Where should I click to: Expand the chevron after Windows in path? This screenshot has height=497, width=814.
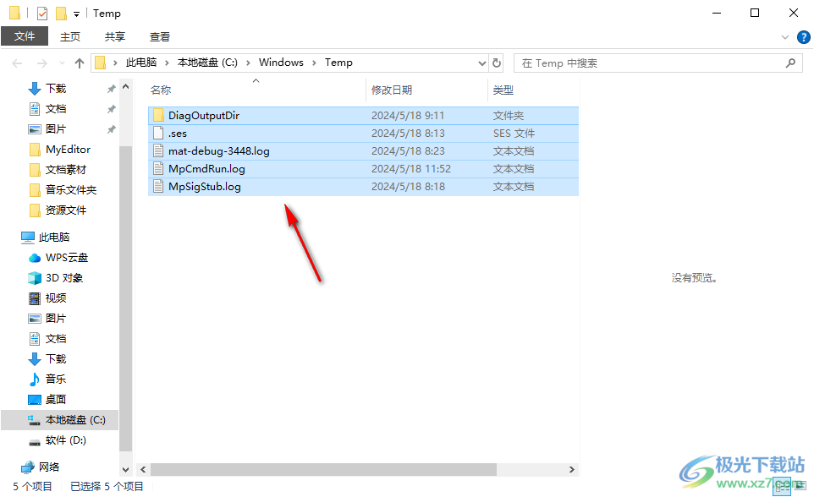point(314,63)
